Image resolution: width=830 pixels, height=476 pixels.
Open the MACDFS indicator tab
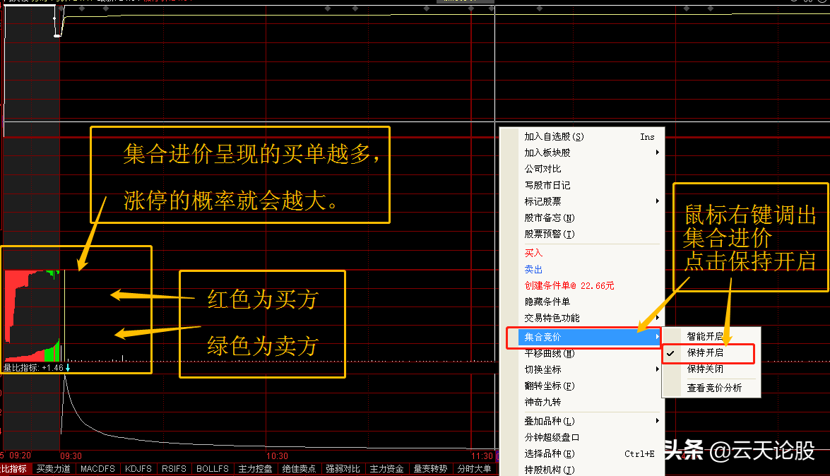[x=98, y=469]
